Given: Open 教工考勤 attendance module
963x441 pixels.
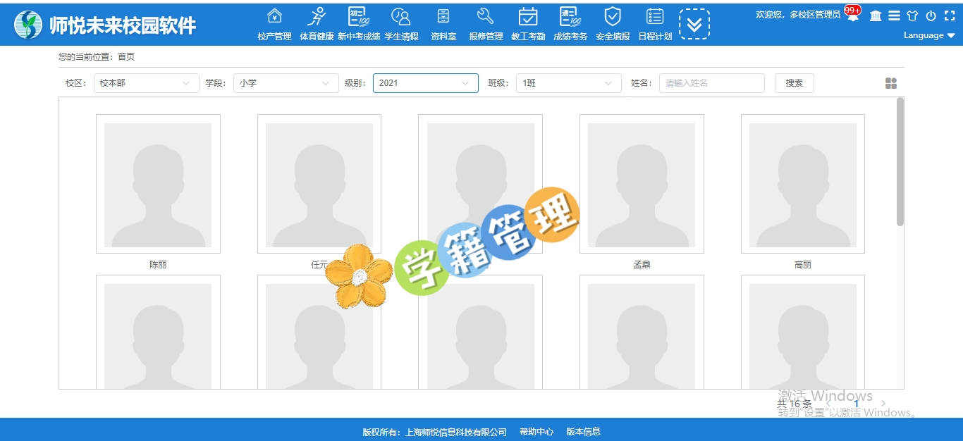Looking at the screenshot, I should click(x=528, y=17).
